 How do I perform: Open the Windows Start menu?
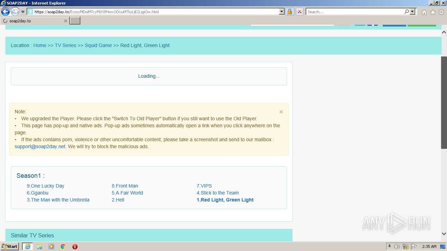[x=10, y=246]
